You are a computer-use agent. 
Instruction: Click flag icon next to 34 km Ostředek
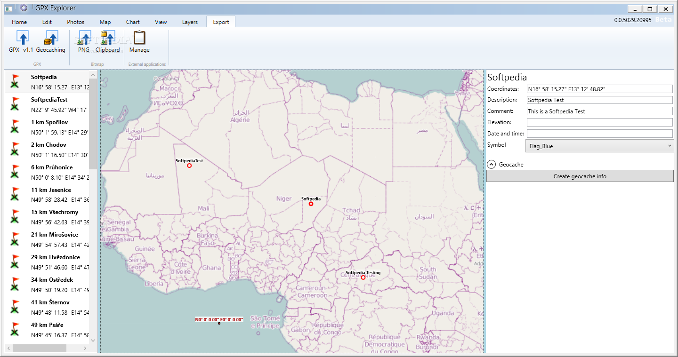coord(16,285)
